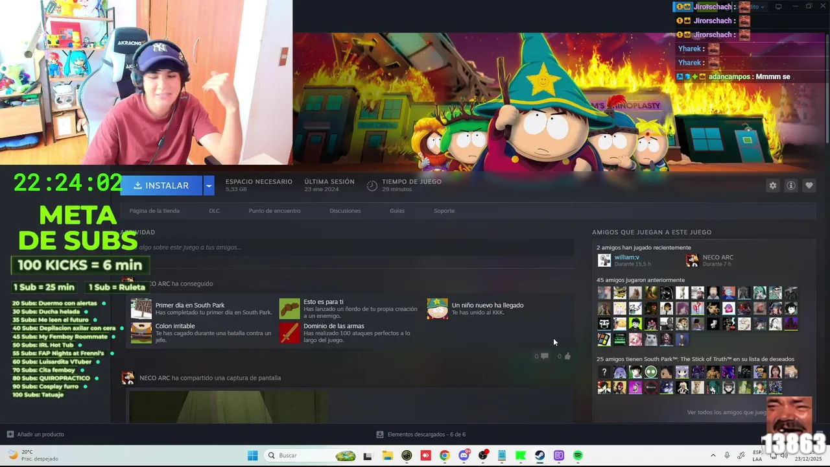The width and height of the screenshot is (830, 467).
Task: Click the question-mark friend avatar in wishlist row
Action: pyautogui.click(x=604, y=372)
